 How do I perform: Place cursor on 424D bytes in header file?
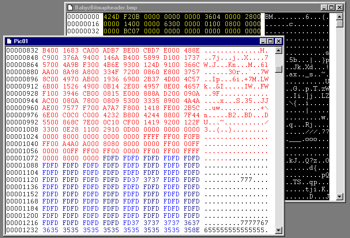click(111, 17)
